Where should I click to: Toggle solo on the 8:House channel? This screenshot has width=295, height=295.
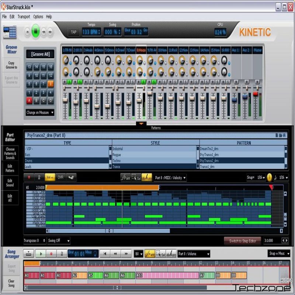(x=144, y=82)
